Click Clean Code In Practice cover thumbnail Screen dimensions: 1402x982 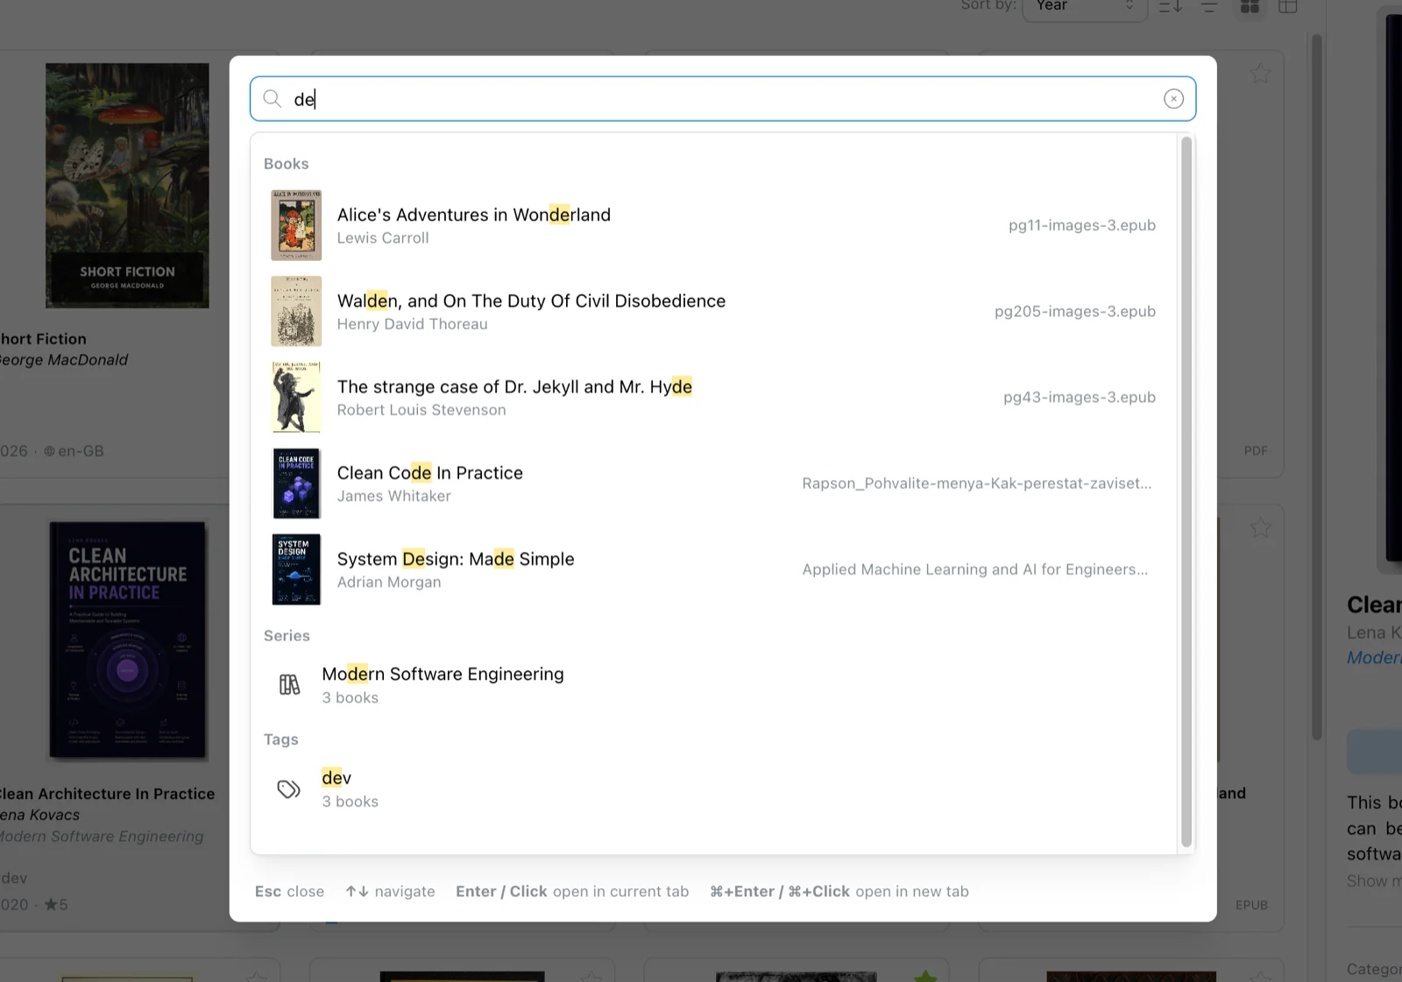[296, 483]
